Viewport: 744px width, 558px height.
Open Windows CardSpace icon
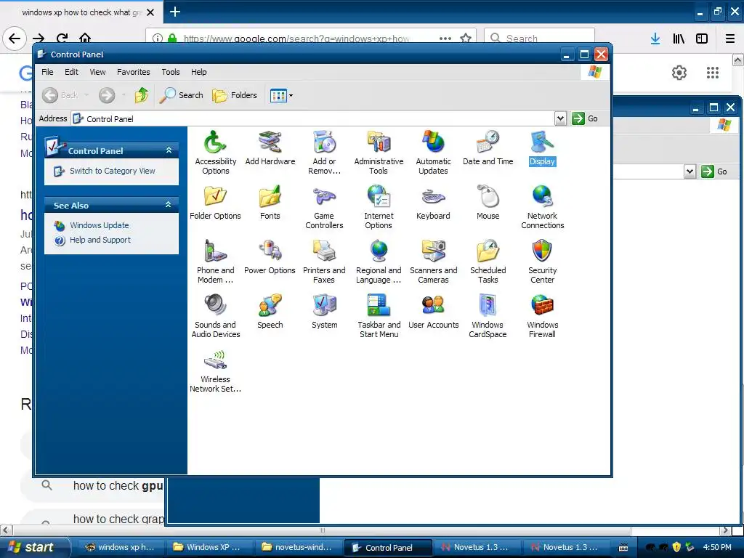[x=488, y=316]
